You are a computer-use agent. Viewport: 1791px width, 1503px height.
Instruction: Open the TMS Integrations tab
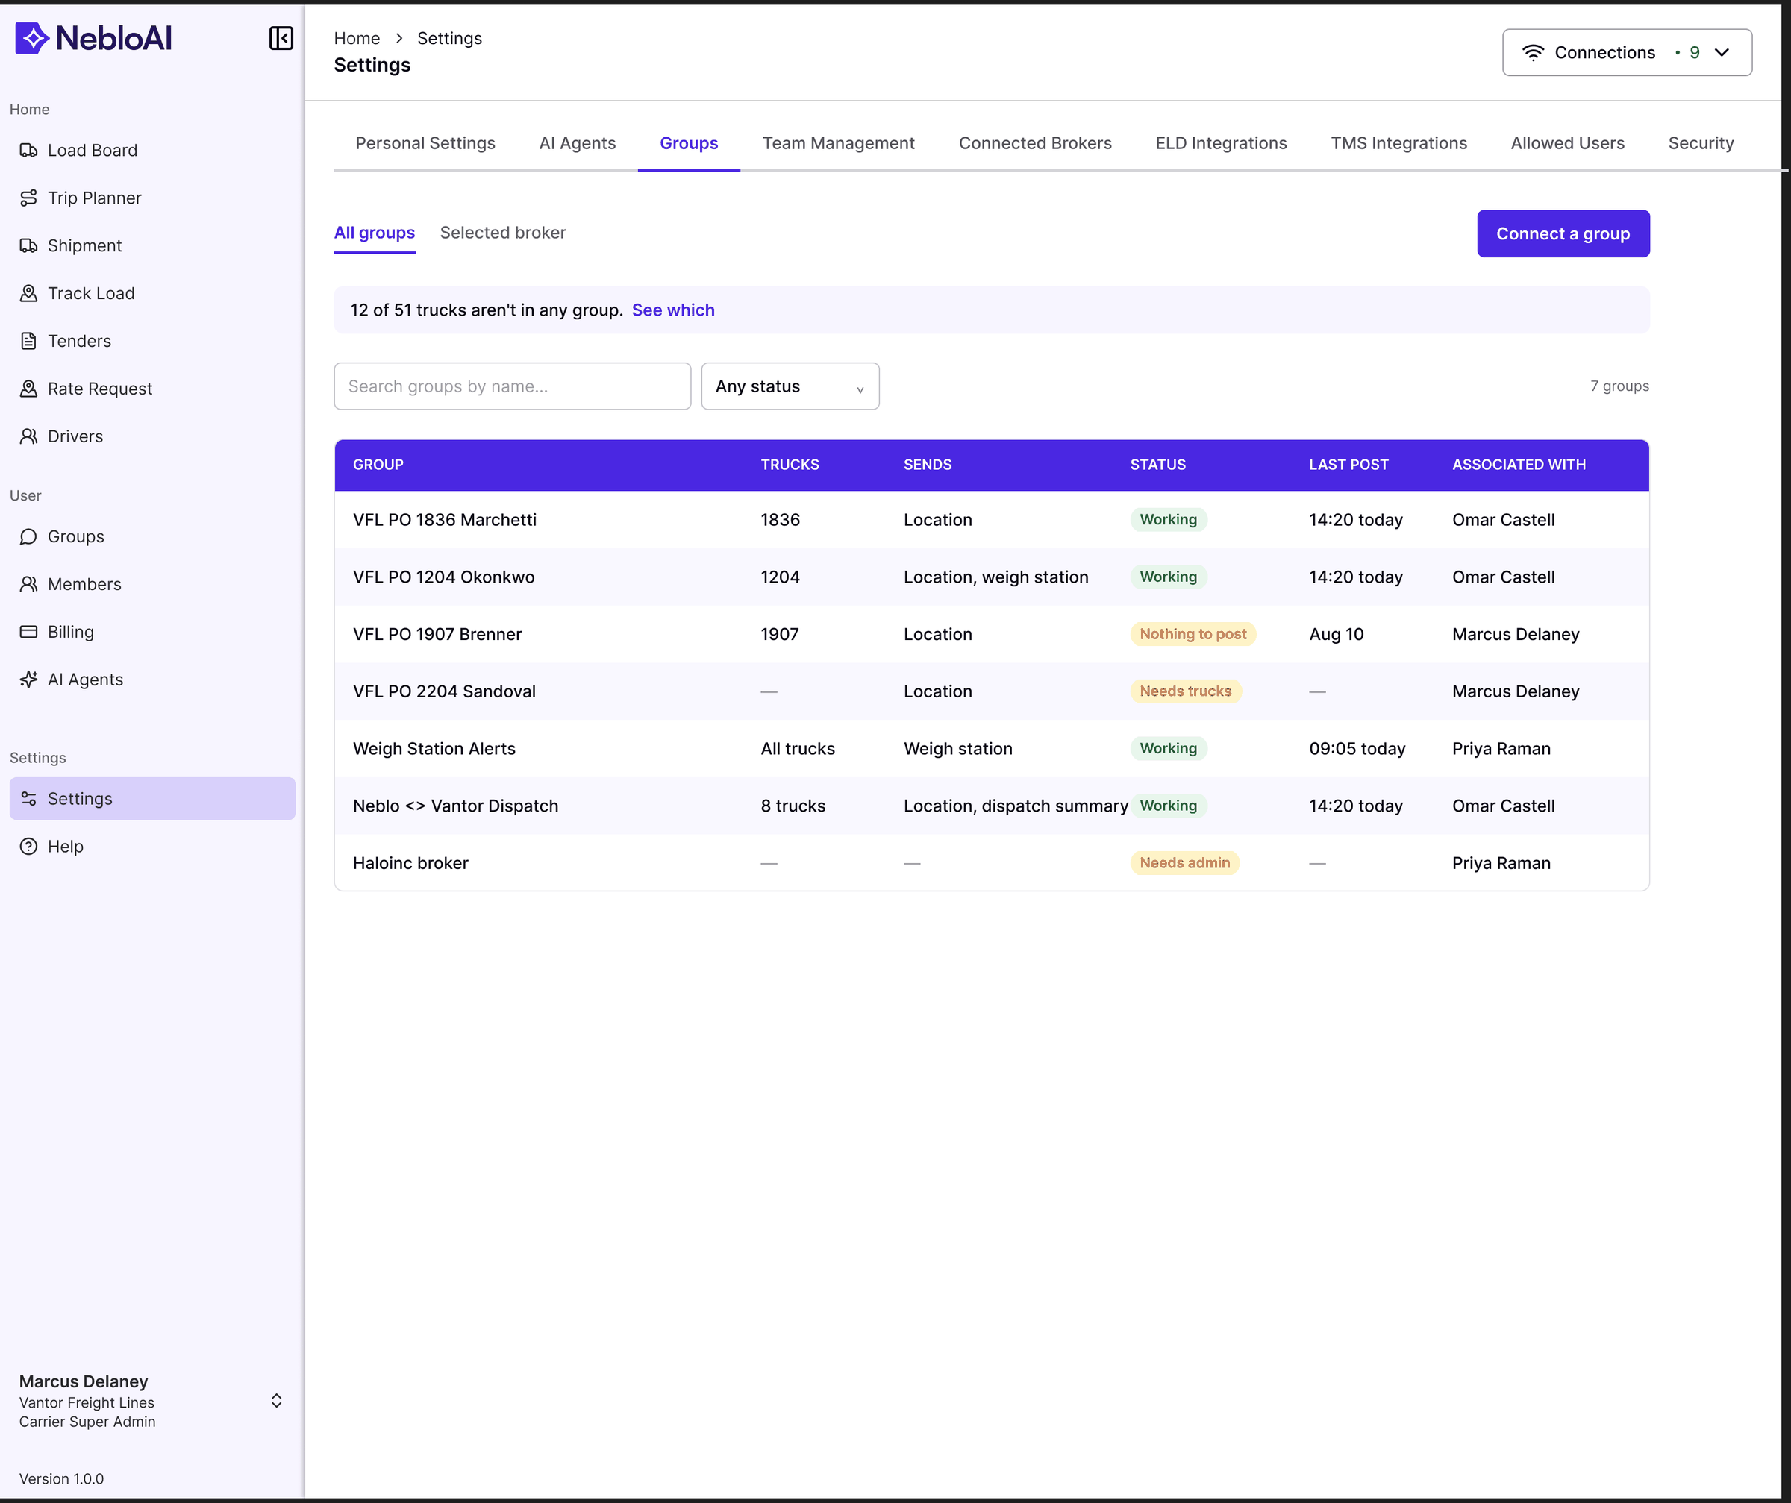tap(1398, 143)
